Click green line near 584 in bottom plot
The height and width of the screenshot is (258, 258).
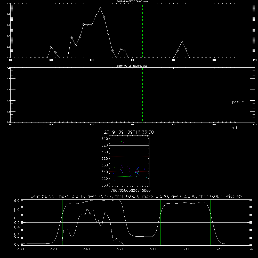160,222
